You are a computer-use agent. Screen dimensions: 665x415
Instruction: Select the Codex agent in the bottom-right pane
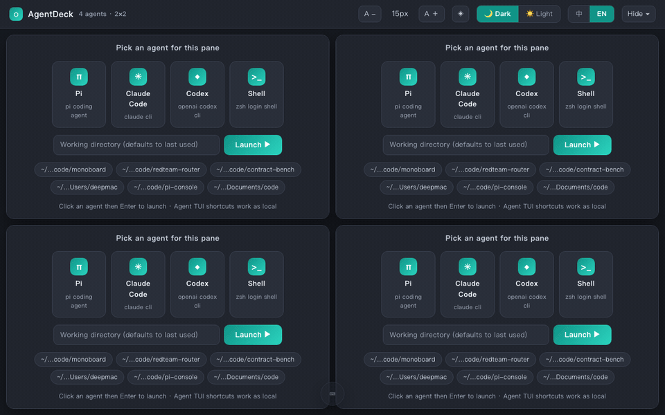[x=526, y=284]
